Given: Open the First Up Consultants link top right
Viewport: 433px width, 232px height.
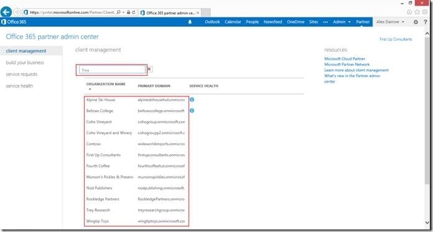Looking at the screenshot, I should (x=396, y=39).
